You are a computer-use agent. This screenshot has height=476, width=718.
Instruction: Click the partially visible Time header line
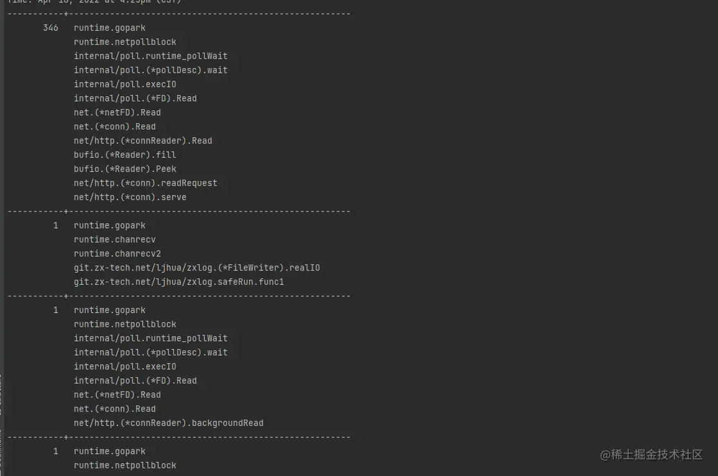click(94, 2)
